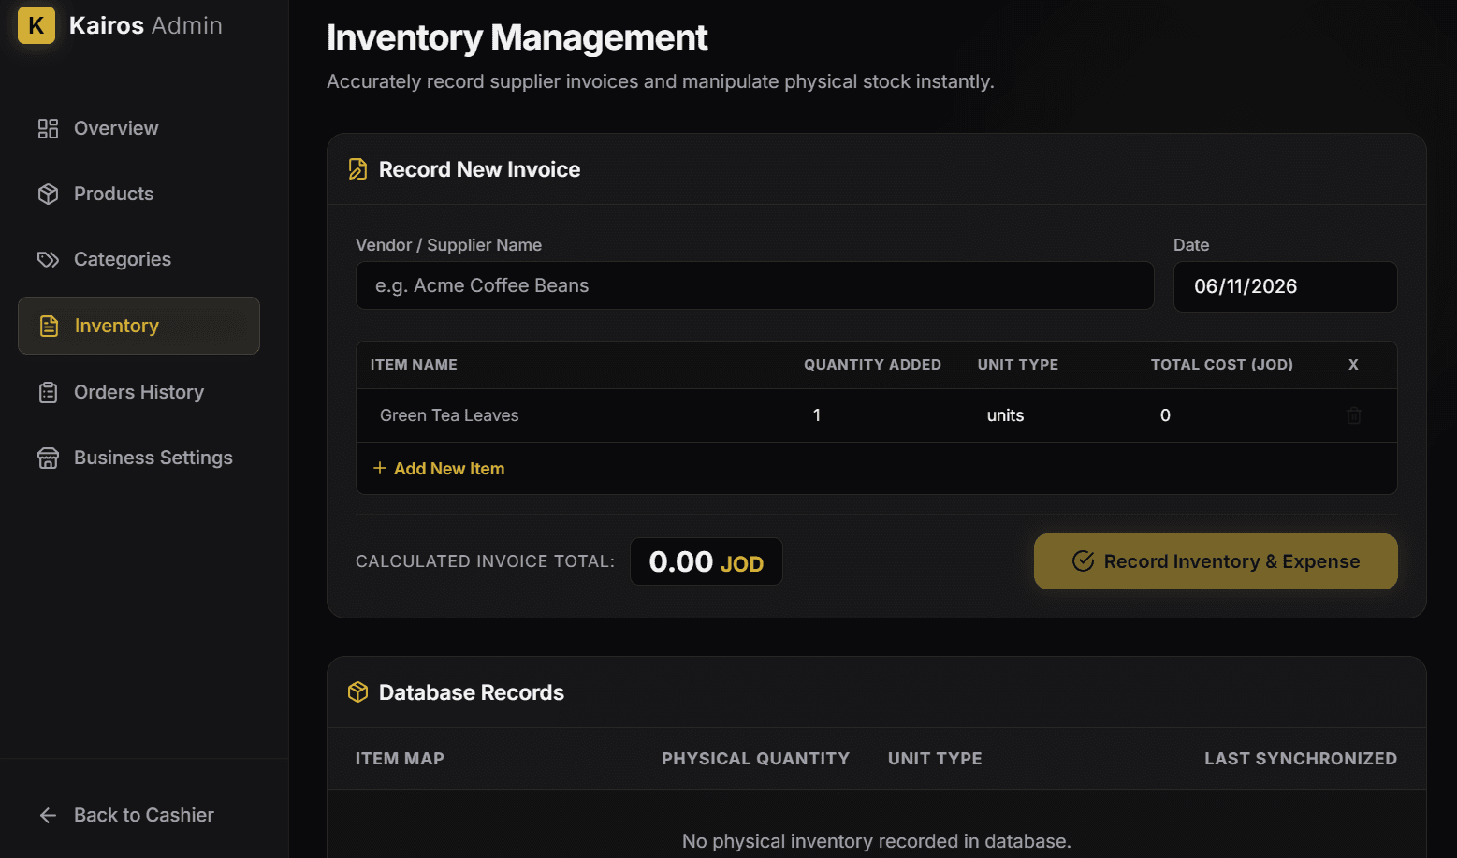Click the CALCULATED INVOICE TOTAL label

point(485,561)
